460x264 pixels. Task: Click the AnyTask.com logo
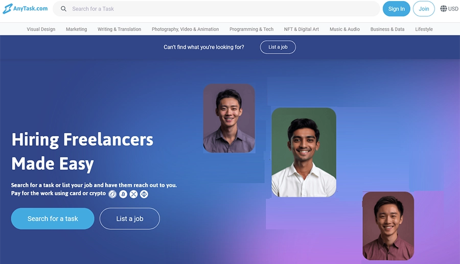coord(25,9)
